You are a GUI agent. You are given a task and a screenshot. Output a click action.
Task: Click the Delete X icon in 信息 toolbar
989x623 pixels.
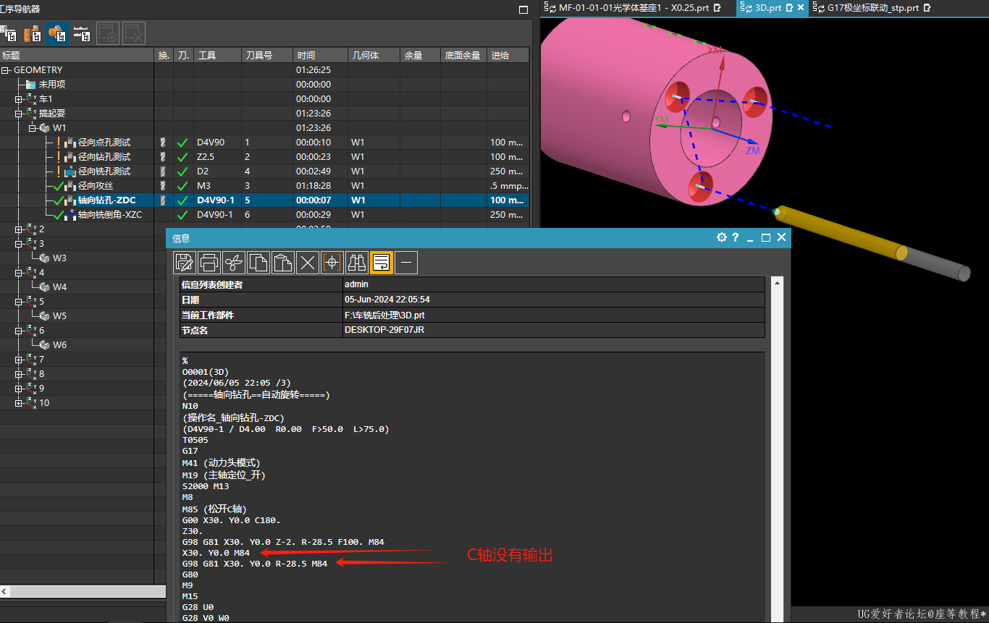308,262
